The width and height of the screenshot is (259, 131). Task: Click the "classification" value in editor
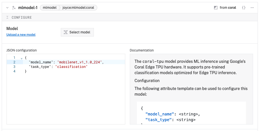71,67
